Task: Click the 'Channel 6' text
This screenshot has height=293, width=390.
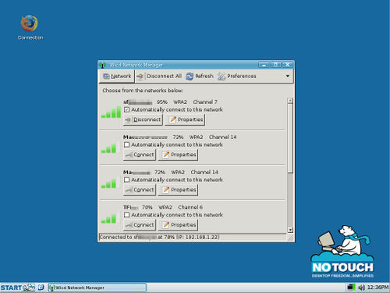Action: (190, 207)
